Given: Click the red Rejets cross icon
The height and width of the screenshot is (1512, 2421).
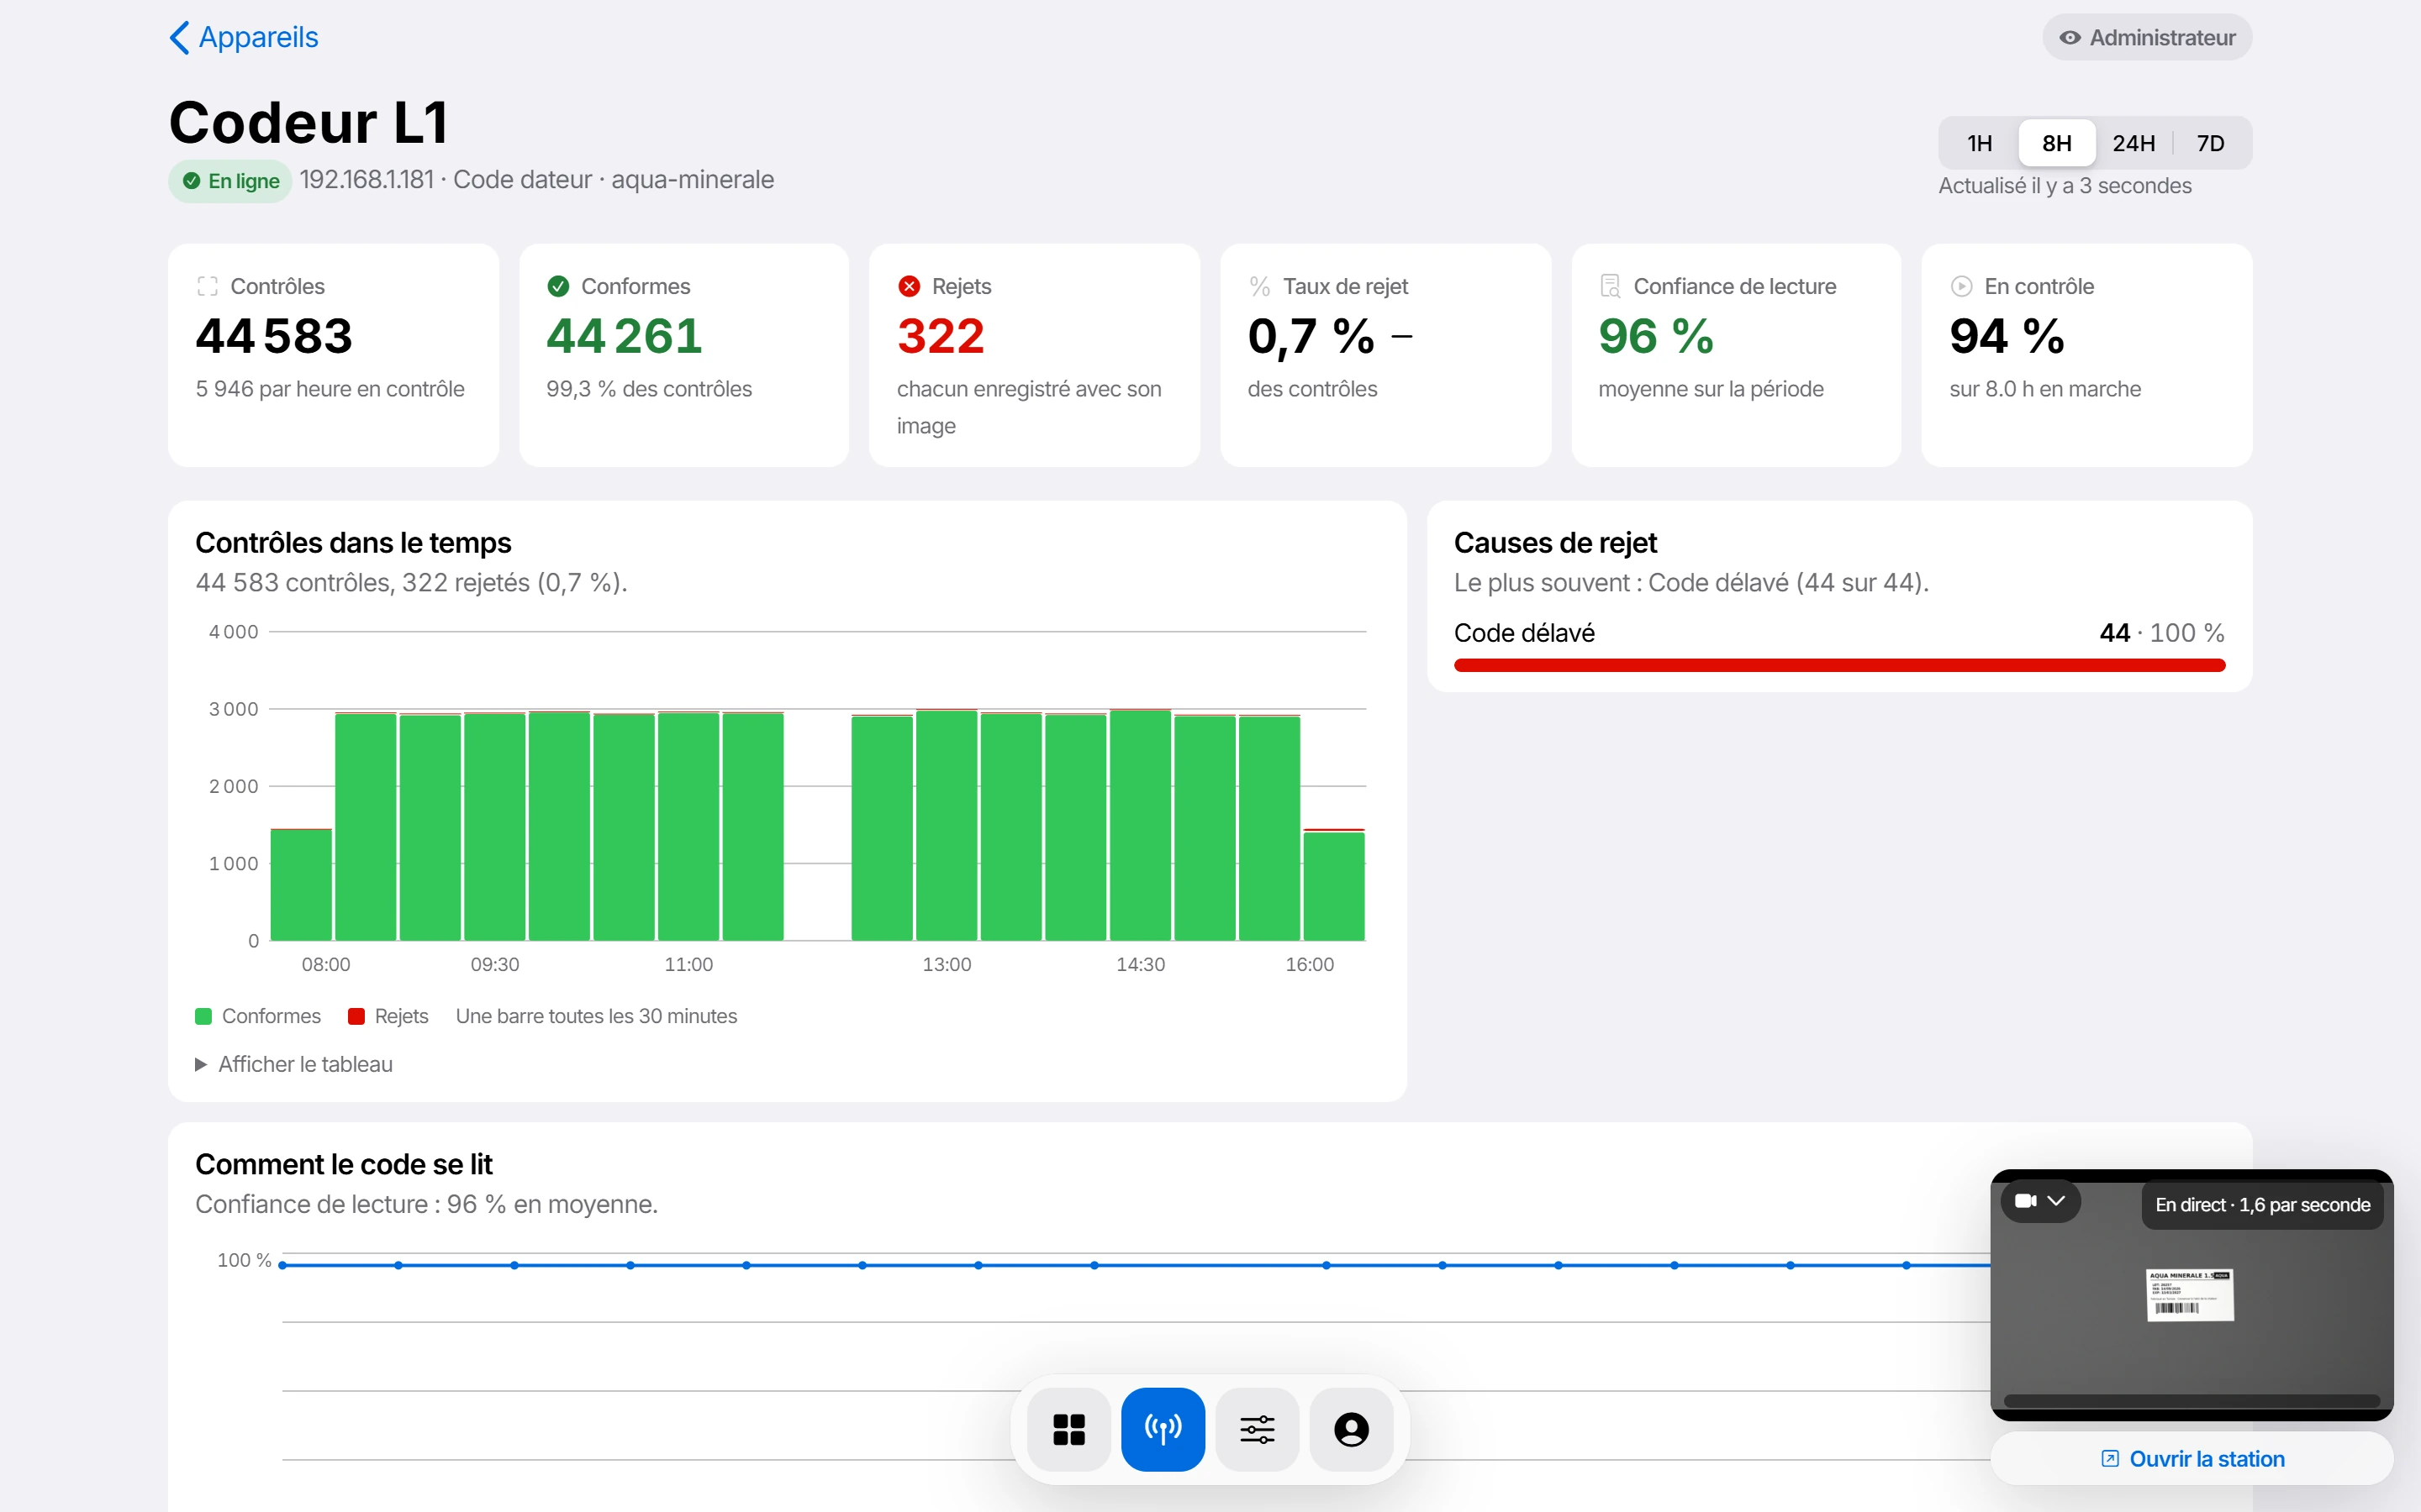Looking at the screenshot, I should tap(909, 286).
